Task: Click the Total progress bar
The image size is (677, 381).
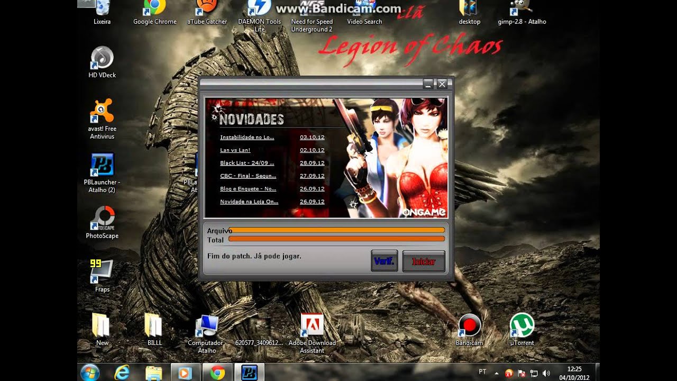Action: click(x=336, y=239)
